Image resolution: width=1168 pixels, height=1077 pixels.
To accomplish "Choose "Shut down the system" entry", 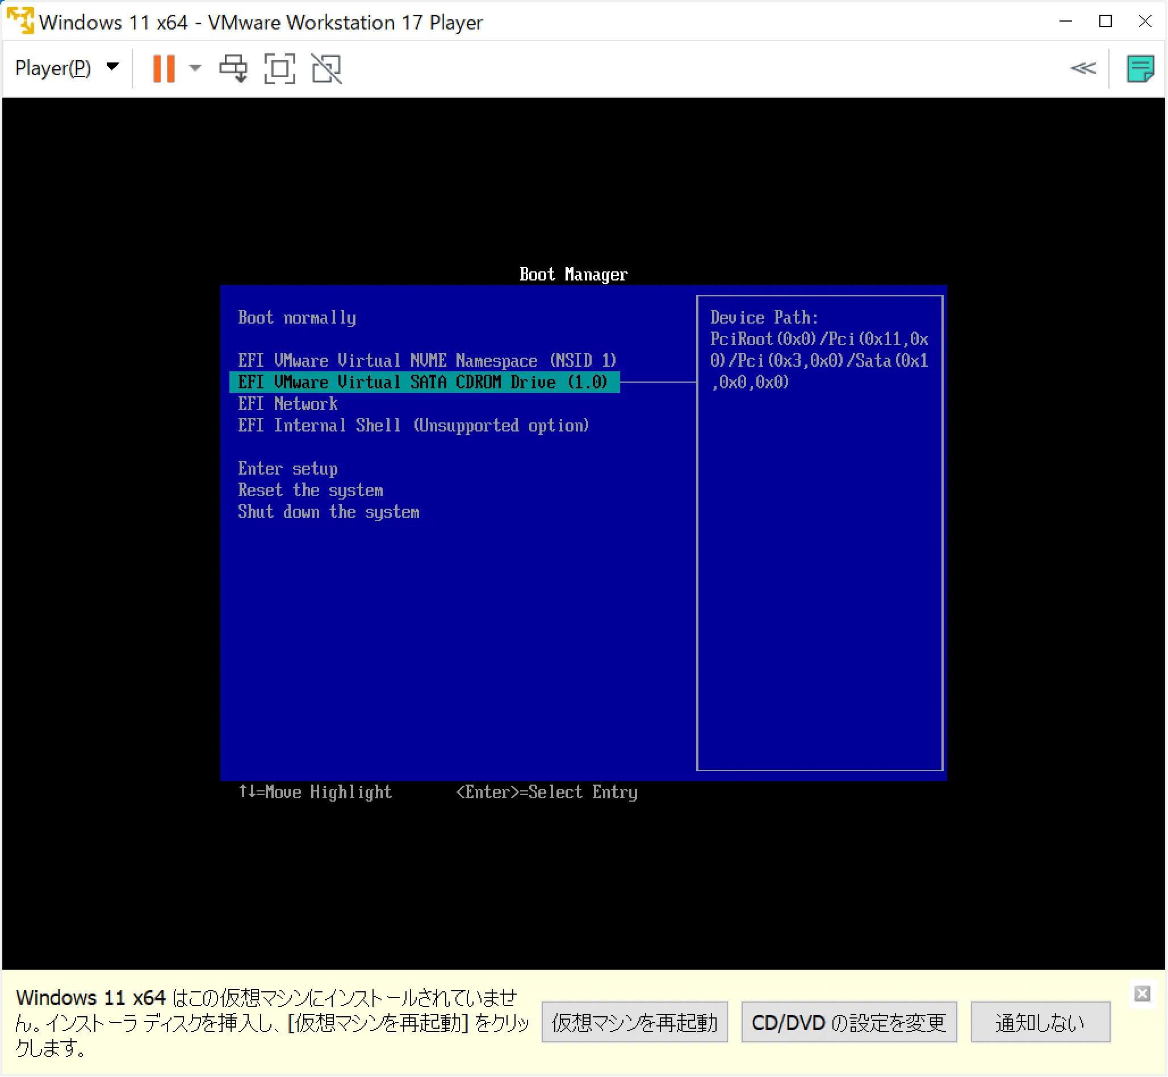I will (x=329, y=512).
